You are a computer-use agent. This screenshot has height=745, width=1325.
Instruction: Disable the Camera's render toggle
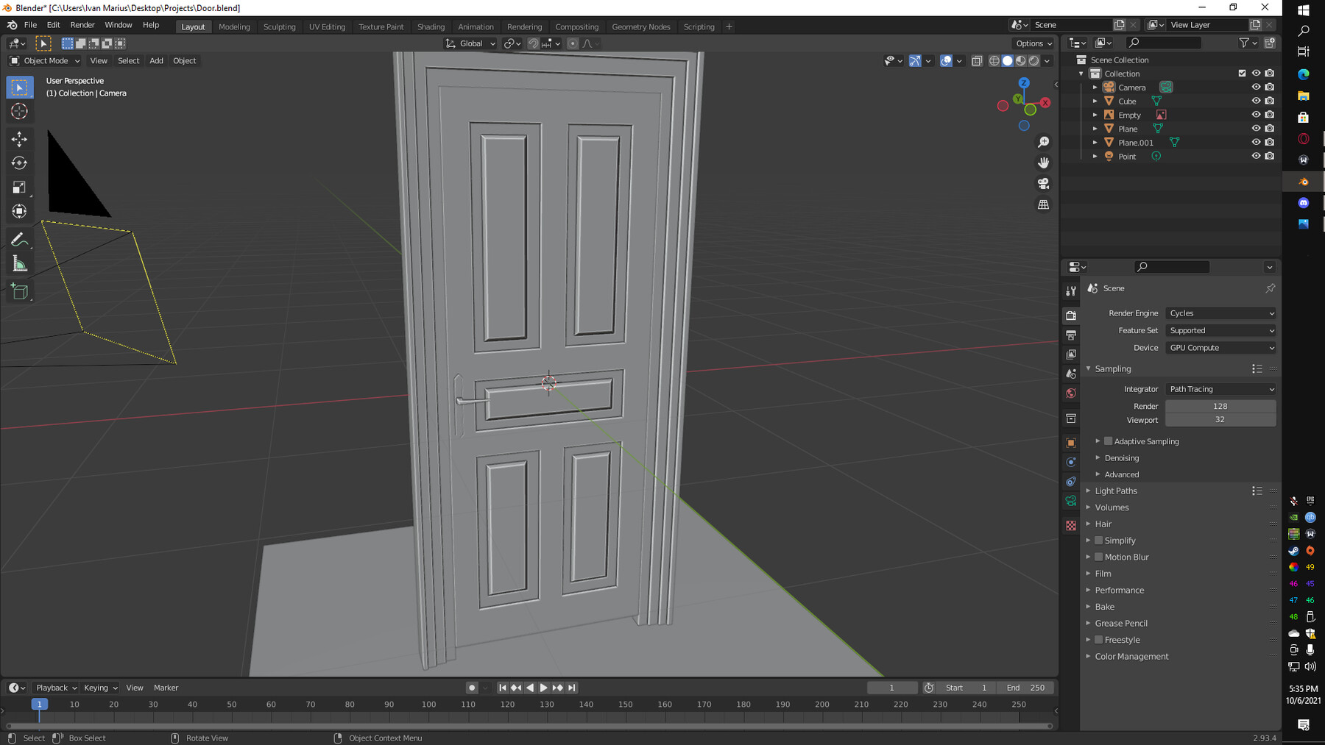(1269, 87)
